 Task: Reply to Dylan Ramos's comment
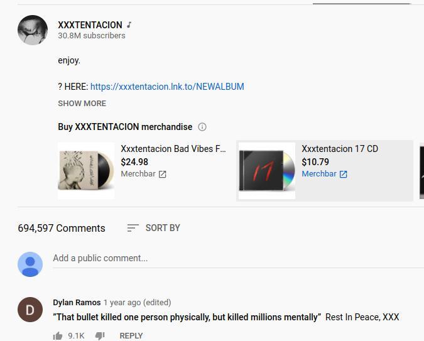[x=131, y=336]
